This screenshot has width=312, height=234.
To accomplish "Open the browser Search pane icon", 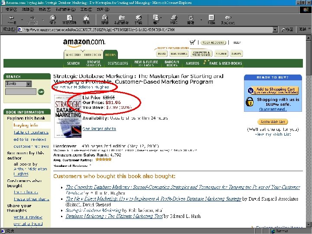I will pos(105,19).
